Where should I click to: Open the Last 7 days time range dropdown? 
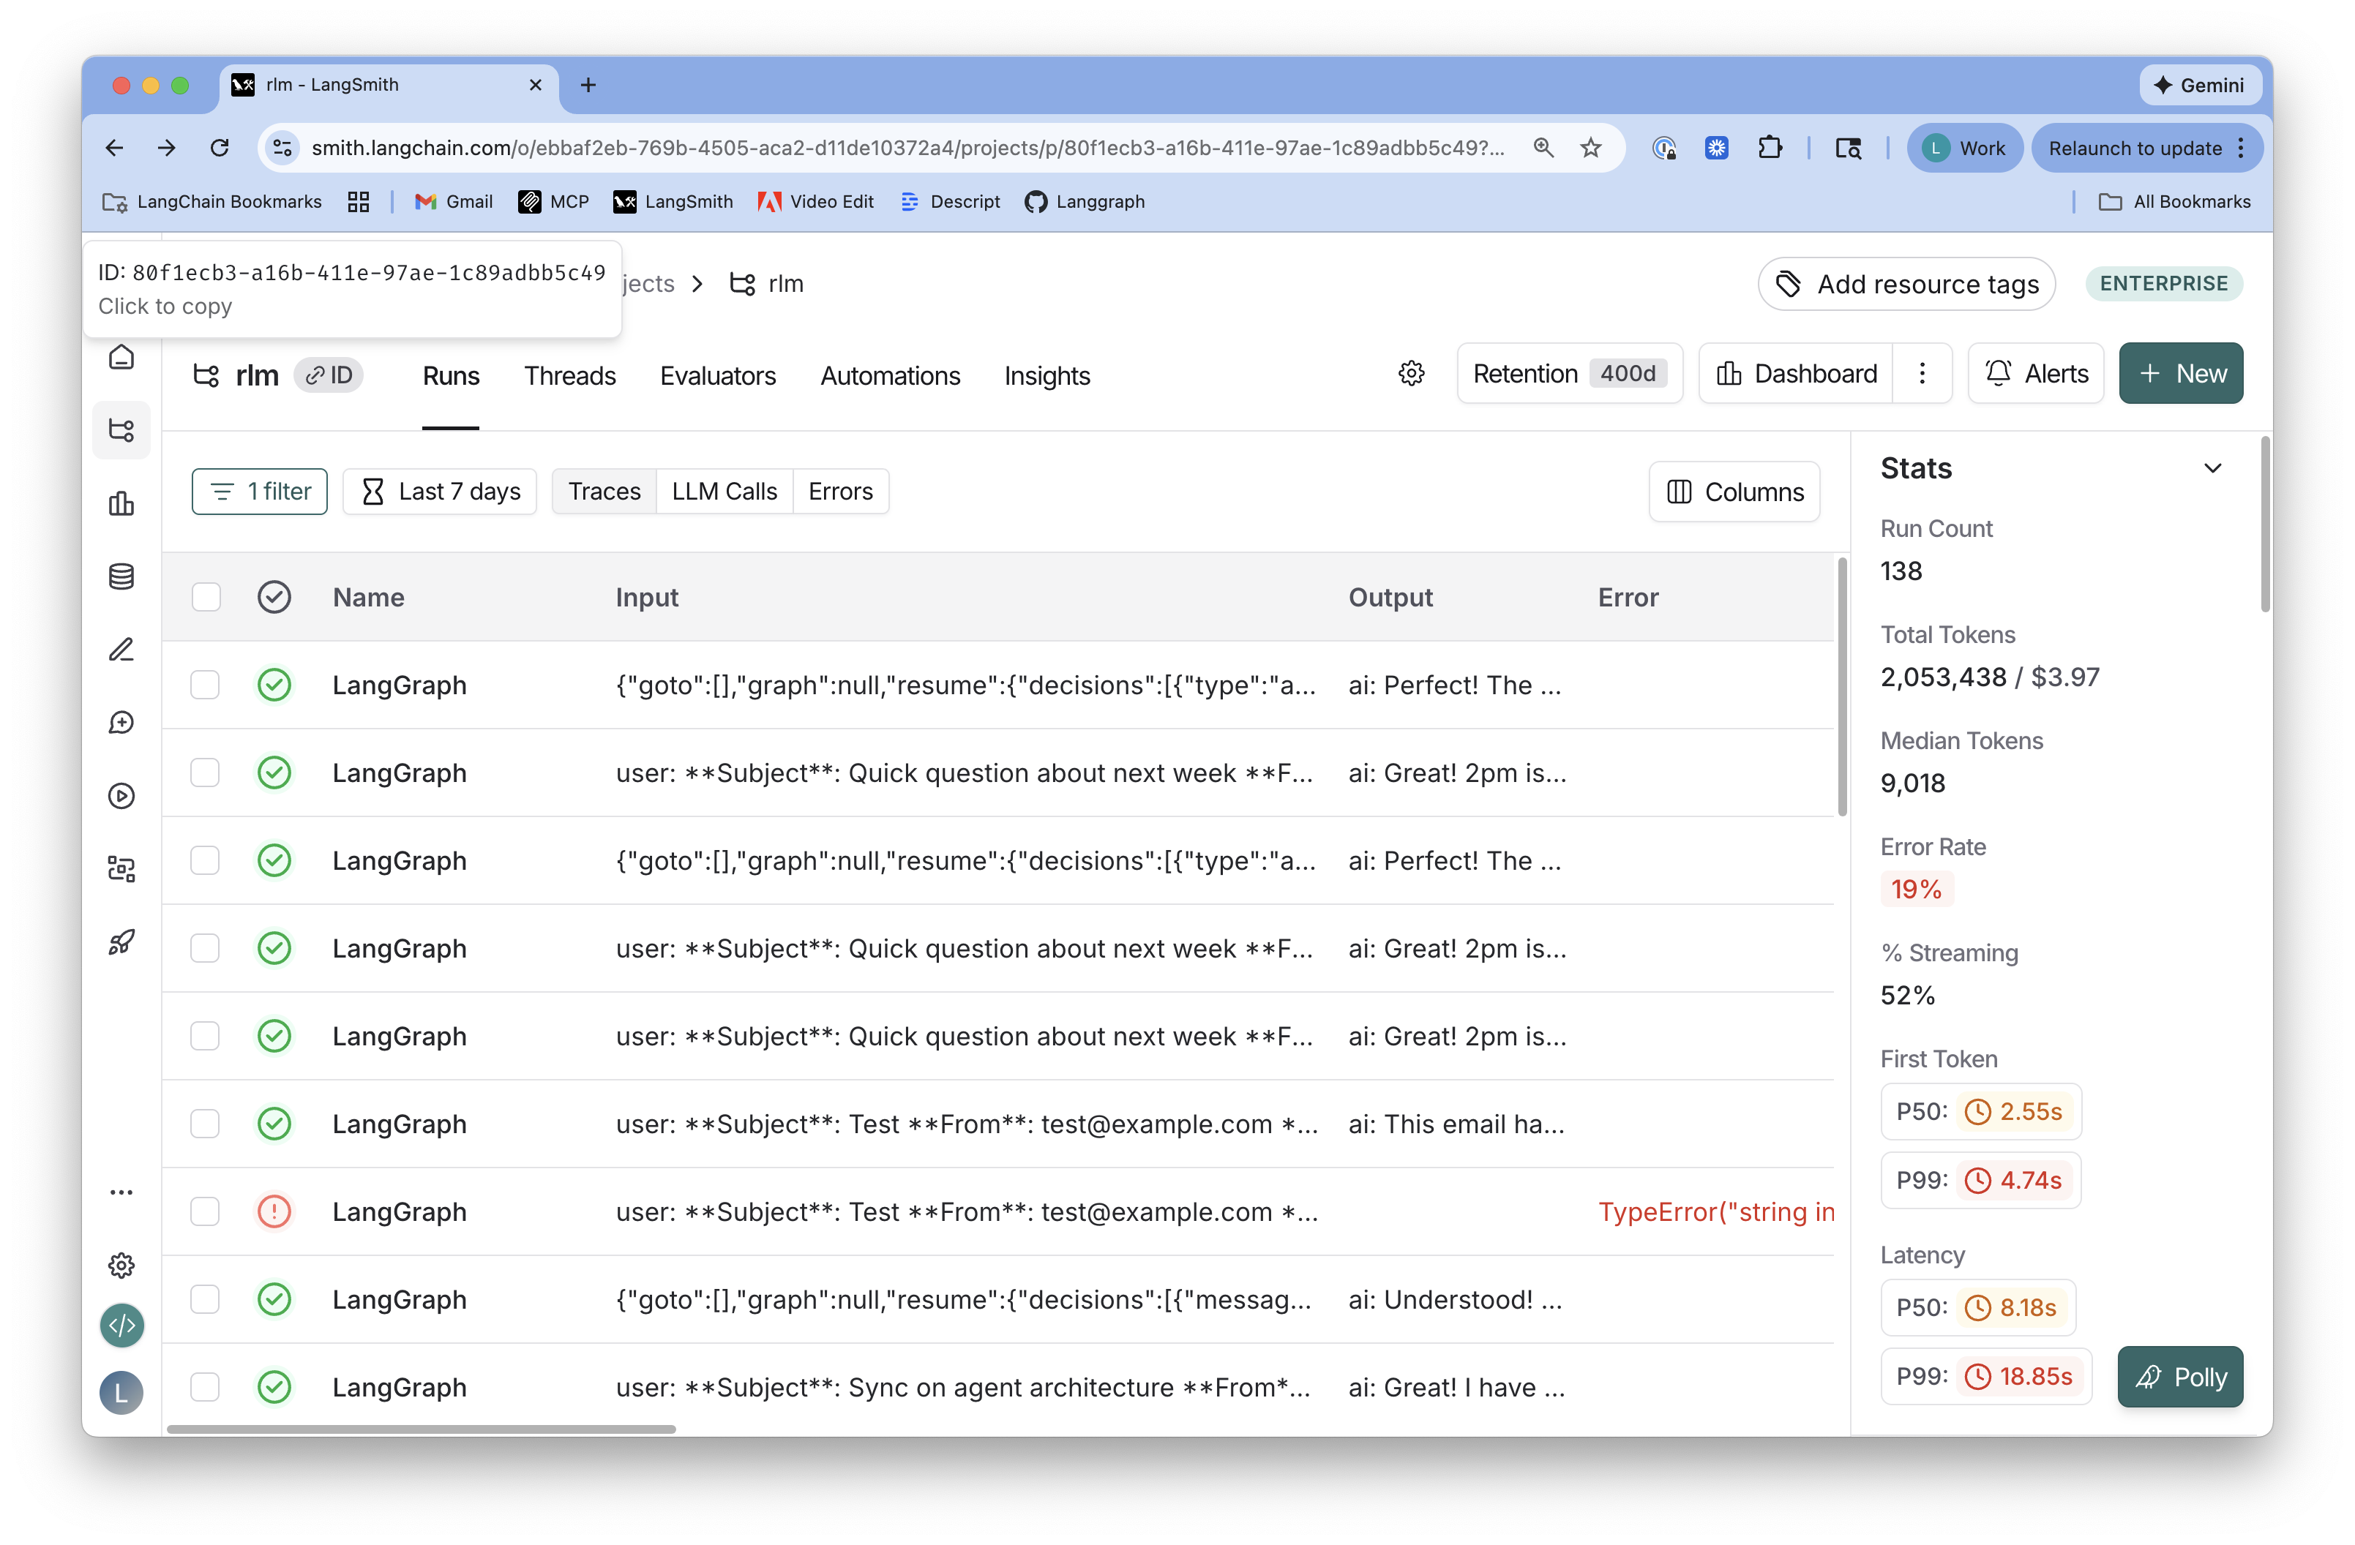(441, 492)
